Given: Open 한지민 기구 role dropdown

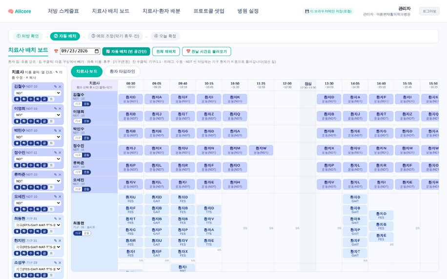Looking at the screenshot, I should (38, 247).
